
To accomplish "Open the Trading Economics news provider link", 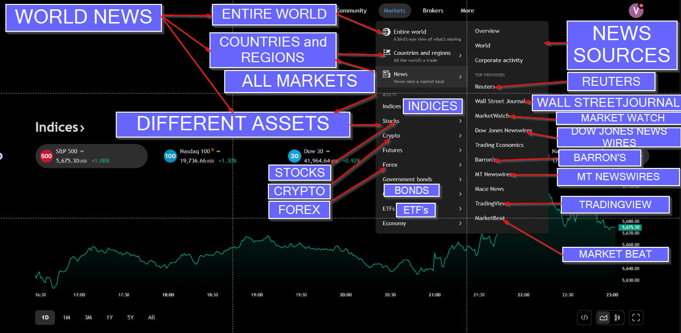I will (499, 145).
